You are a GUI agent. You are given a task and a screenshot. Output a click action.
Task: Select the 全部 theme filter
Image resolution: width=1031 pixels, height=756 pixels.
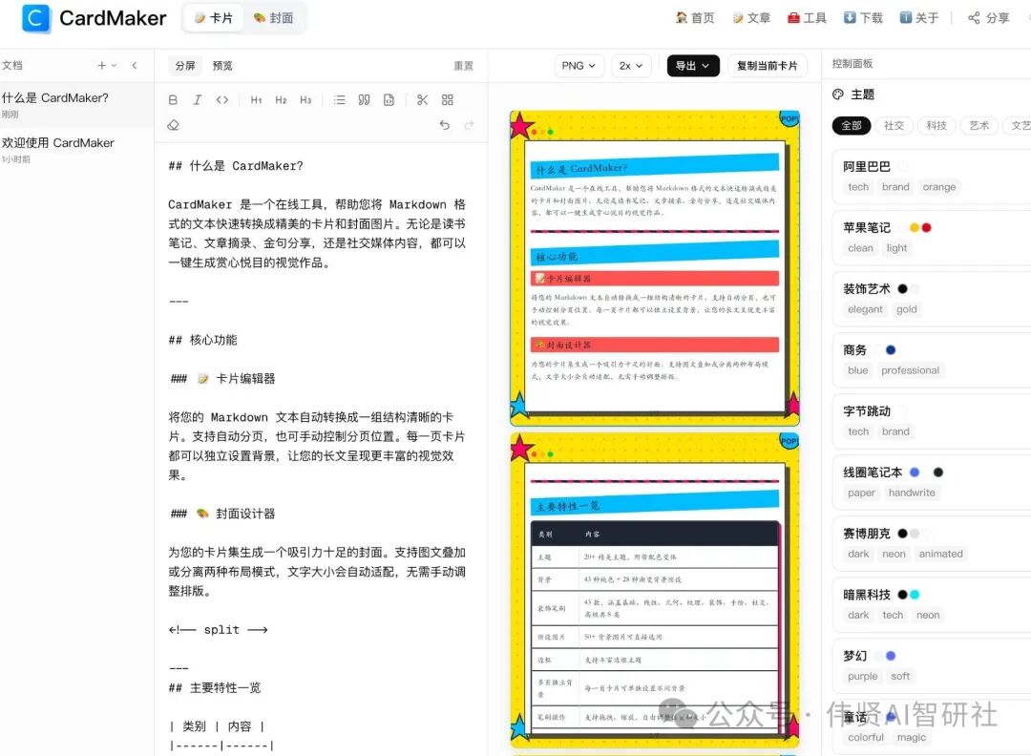(852, 126)
